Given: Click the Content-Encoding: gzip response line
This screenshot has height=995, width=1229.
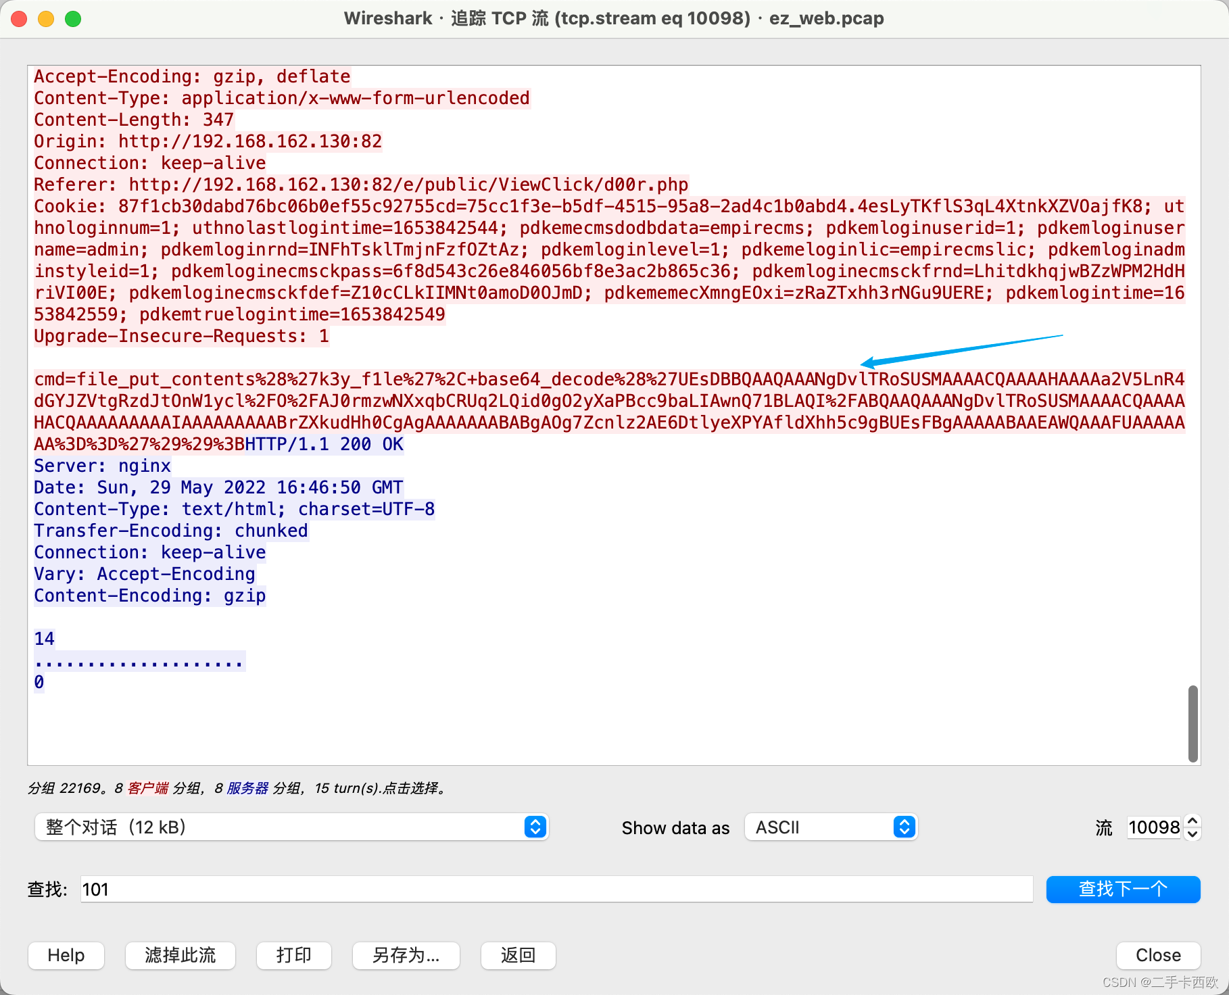Looking at the screenshot, I should pos(150,596).
